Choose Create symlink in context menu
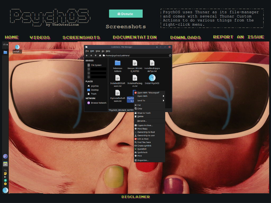Image resolution: width=271 pixels, height=203 pixels. coord(150,146)
